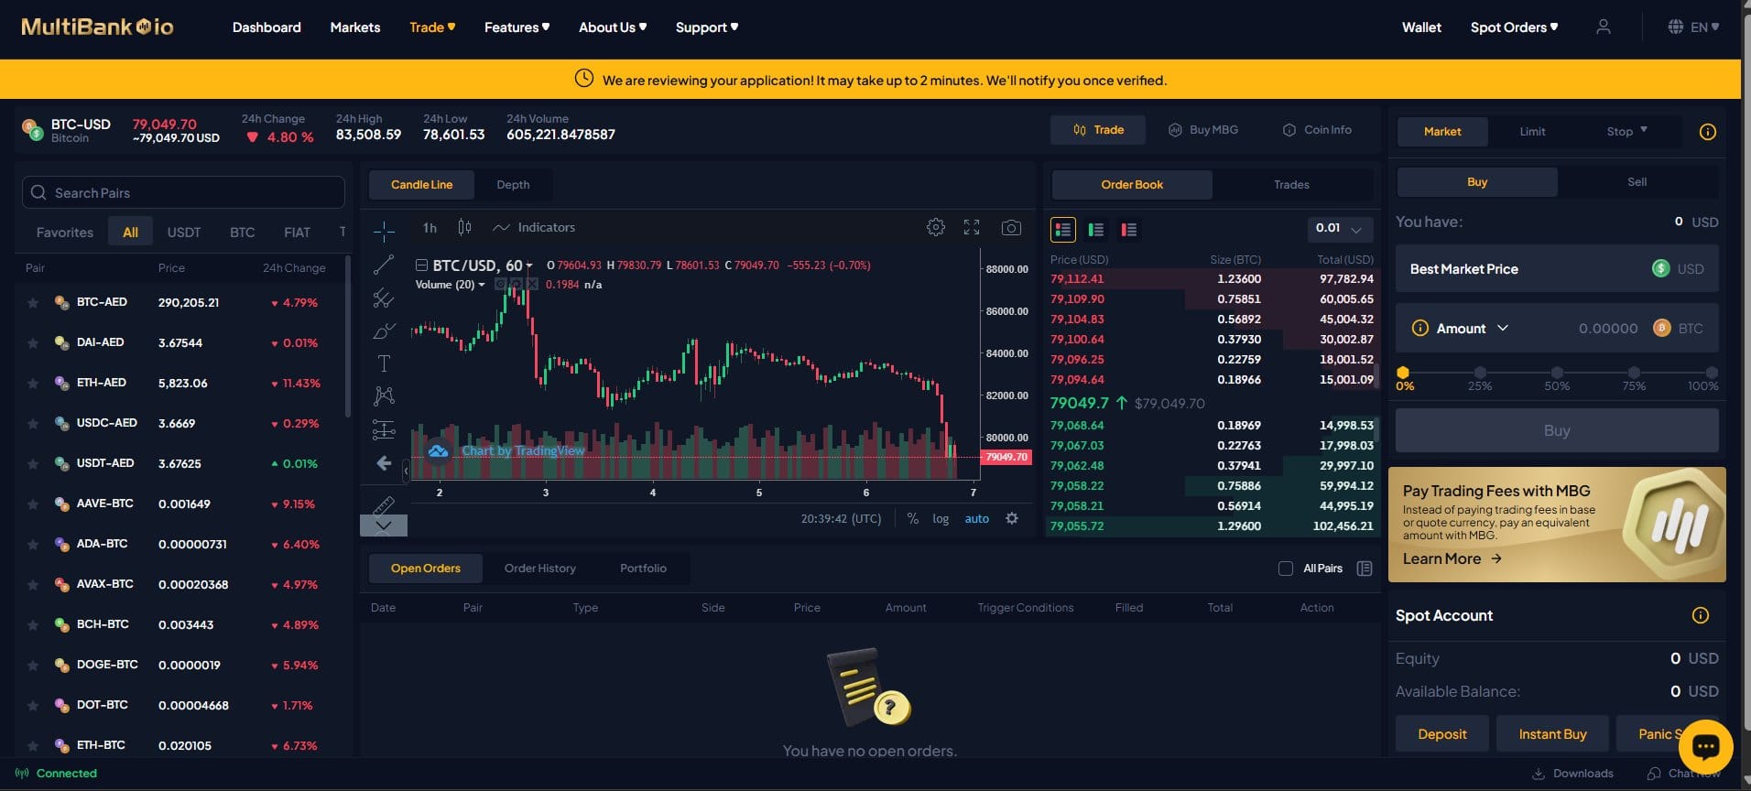
Task: Open the Portfolio tab
Action: [643, 569]
